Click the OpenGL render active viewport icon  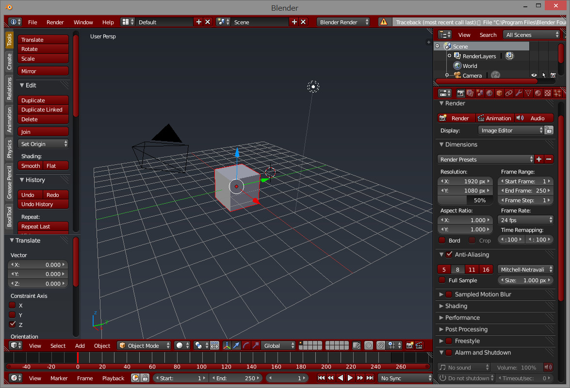[410, 345]
